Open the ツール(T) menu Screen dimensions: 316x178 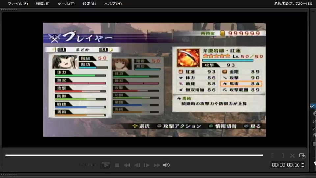click(66, 4)
